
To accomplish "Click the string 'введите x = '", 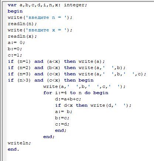I will [x=46, y=30].
